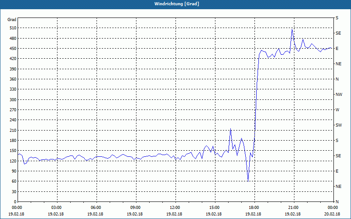Screen dimensions: 351x219
Task: Select the 390 degree axis label
Action: 14,69
